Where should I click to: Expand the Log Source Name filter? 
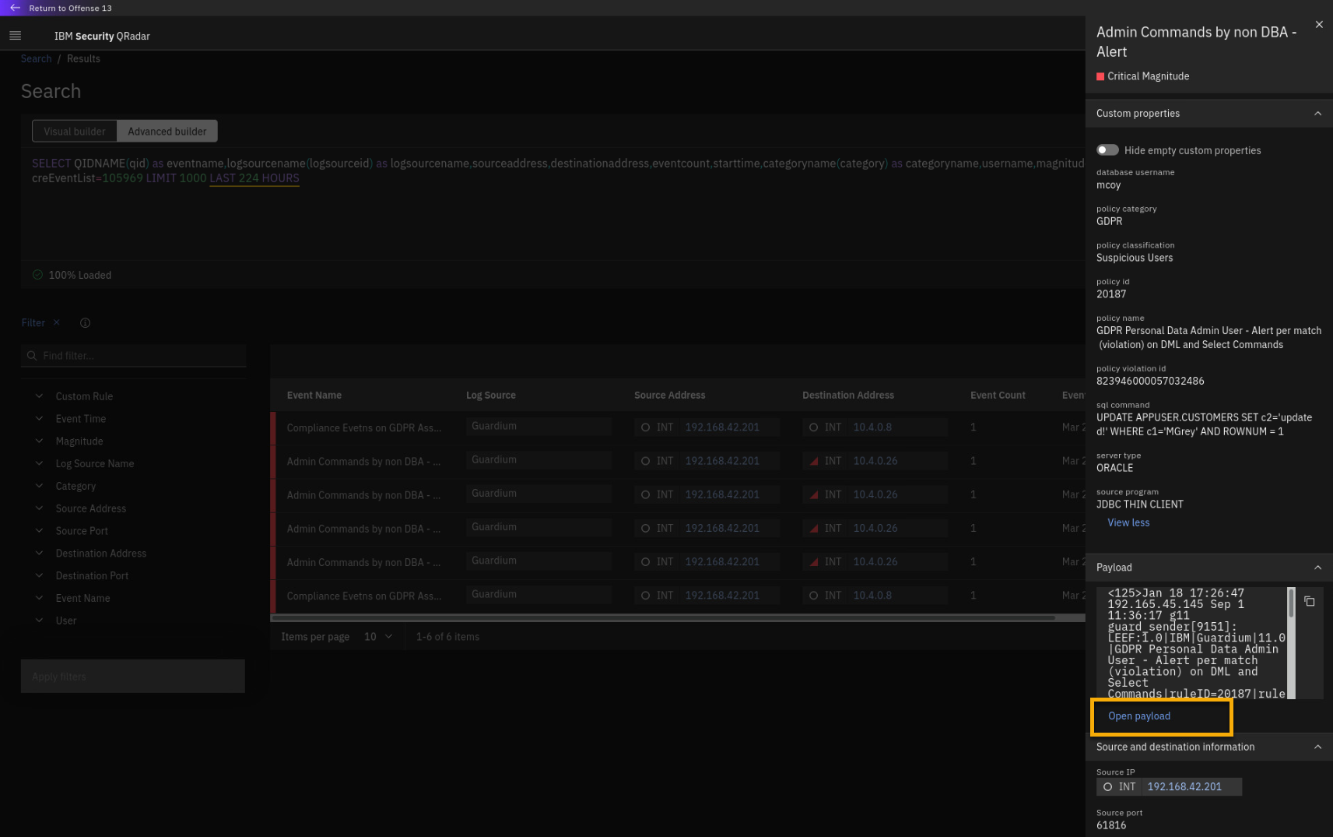[39, 463]
